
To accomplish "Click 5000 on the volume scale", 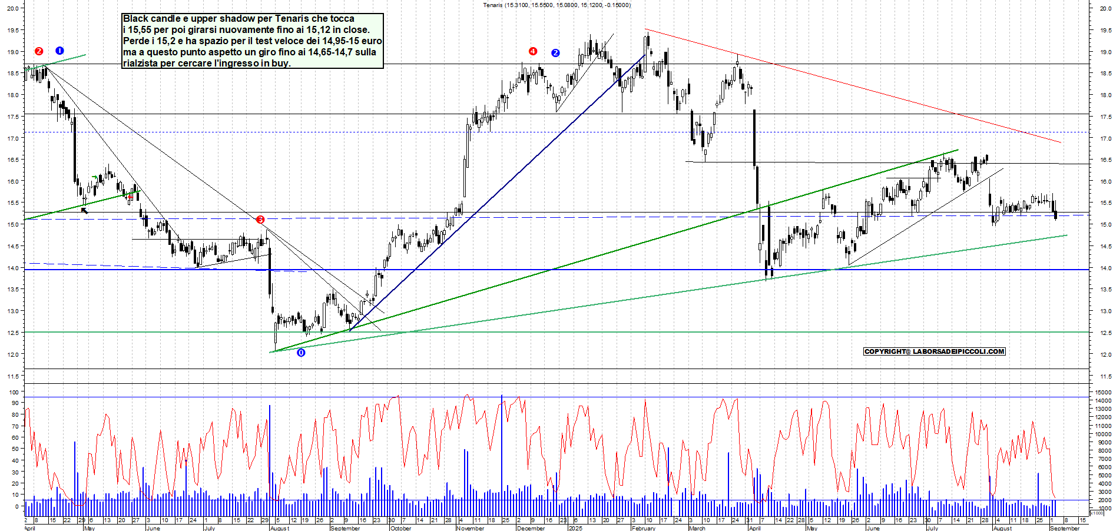I will pos(1105,475).
